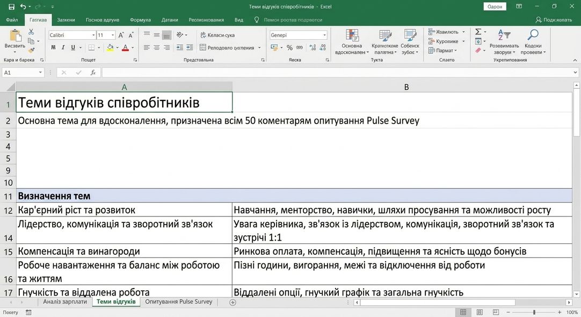The height and width of the screenshot is (317, 581).
Task: Decrease the indent
Action: pos(180,47)
